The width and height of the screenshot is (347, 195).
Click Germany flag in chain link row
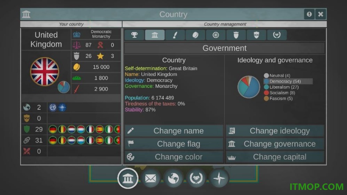(x=53, y=140)
